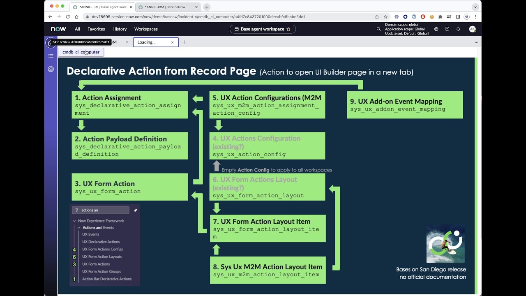Click the browser profile avatar icon

click(466, 17)
